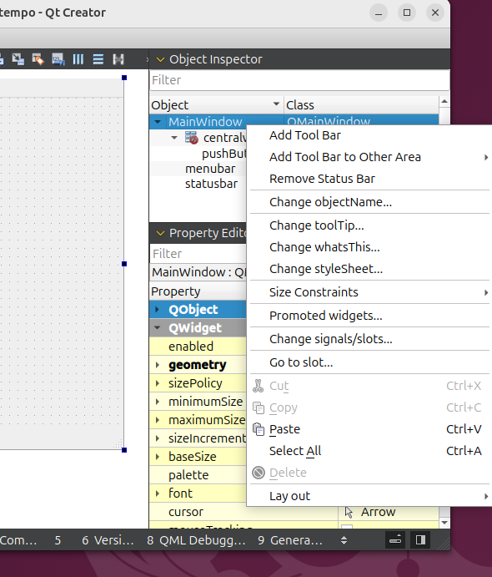This screenshot has height=577, width=492.
Task: Collapse the Property Editor panel chevron
Action: [160, 233]
